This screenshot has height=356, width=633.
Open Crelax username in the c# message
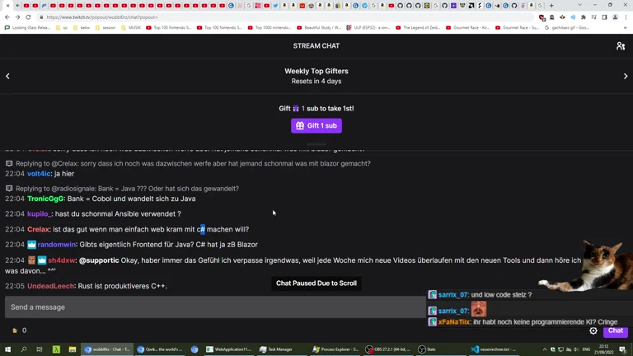[39, 229]
